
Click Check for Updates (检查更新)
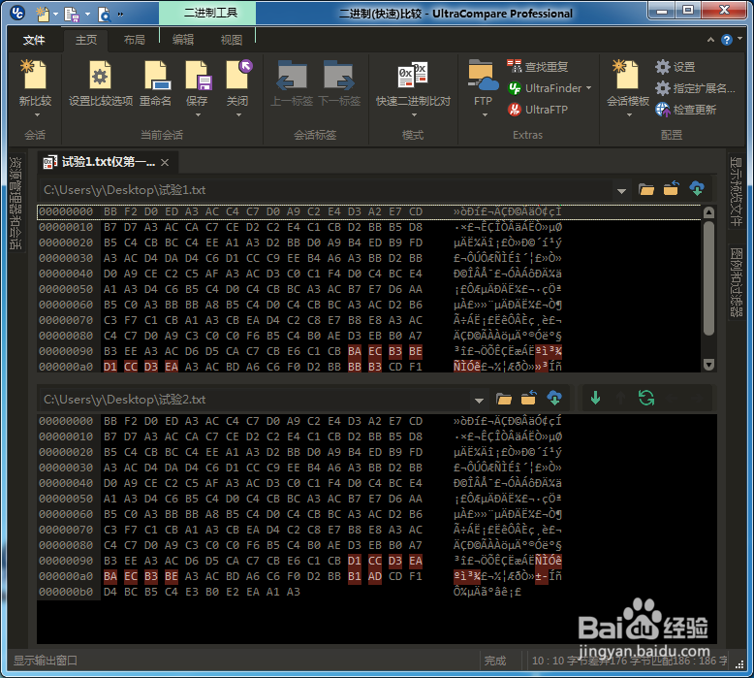pos(686,110)
